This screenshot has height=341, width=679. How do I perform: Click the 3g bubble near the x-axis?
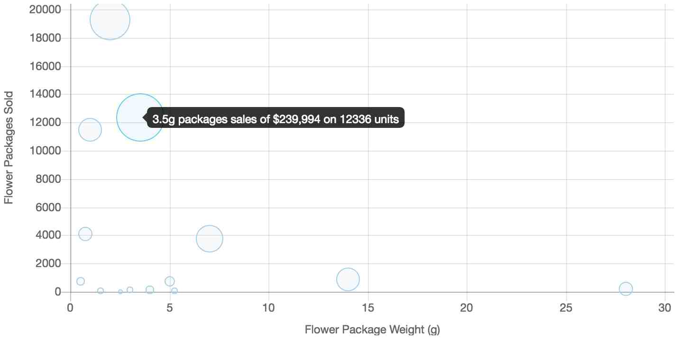130,290
